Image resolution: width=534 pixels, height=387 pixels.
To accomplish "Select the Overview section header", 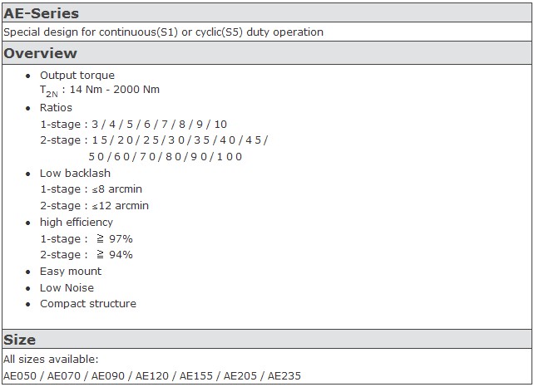I will pos(40,53).
